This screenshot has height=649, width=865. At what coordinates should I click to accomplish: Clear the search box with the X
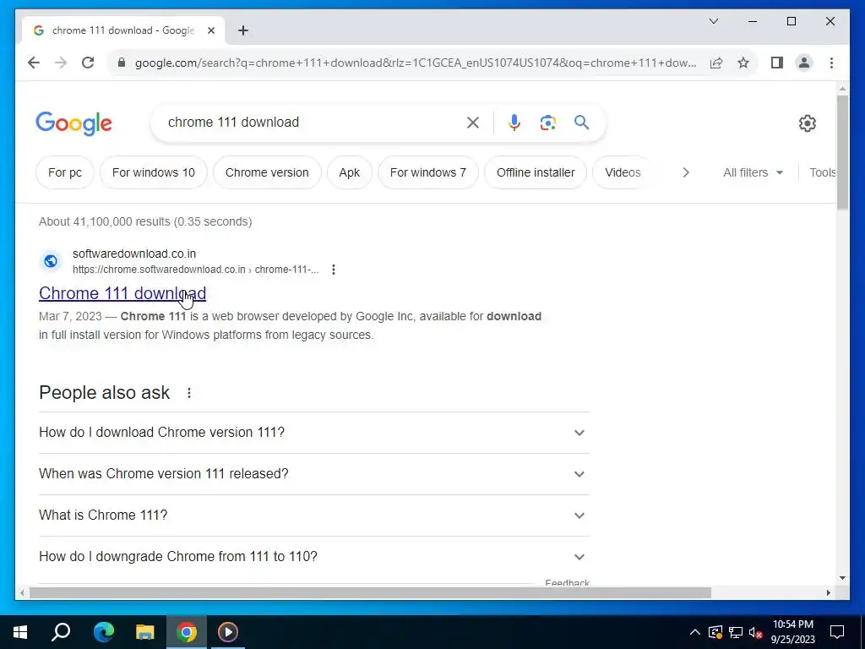(473, 123)
